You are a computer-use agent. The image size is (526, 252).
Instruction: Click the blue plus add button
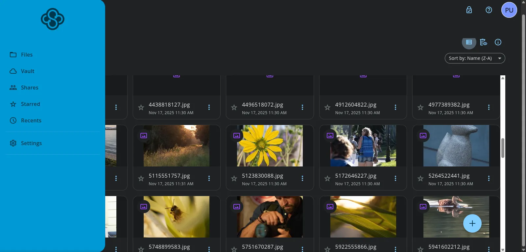(x=472, y=223)
